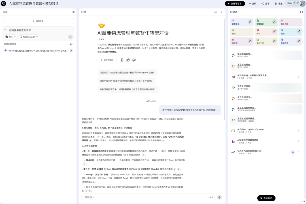Viewport: 306px width, 204px height.
Task: Toggle 选择所有来源 checkbox
Action: coord(71,44)
